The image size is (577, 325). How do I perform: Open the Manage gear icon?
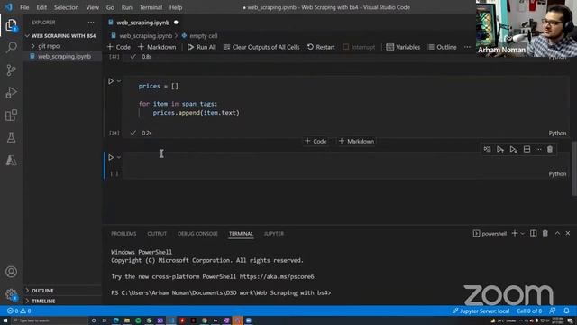[x=11, y=294]
